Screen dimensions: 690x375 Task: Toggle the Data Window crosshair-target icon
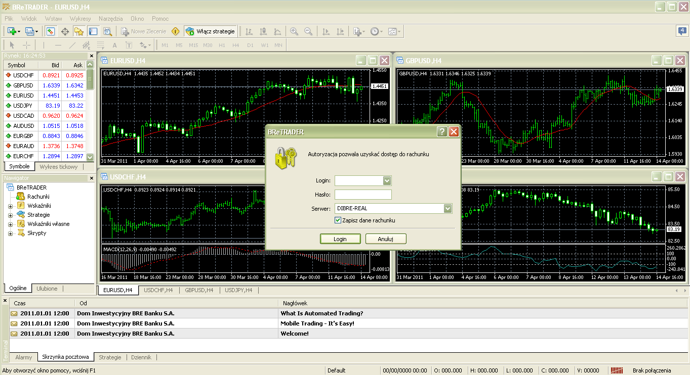pyautogui.click(x=65, y=31)
